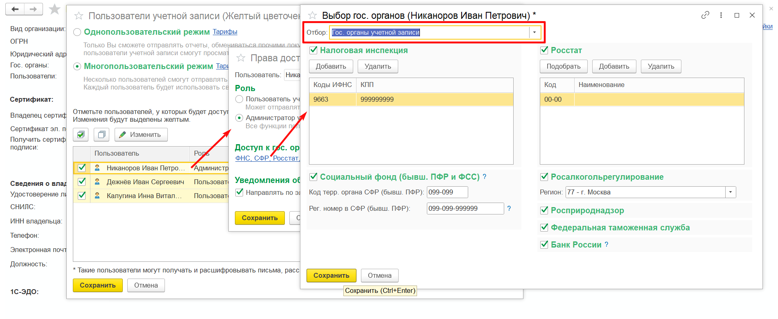Copy link to the Выбор гос. органов window

[705, 15]
